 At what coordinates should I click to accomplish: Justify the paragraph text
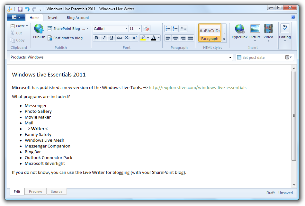click(x=191, y=38)
